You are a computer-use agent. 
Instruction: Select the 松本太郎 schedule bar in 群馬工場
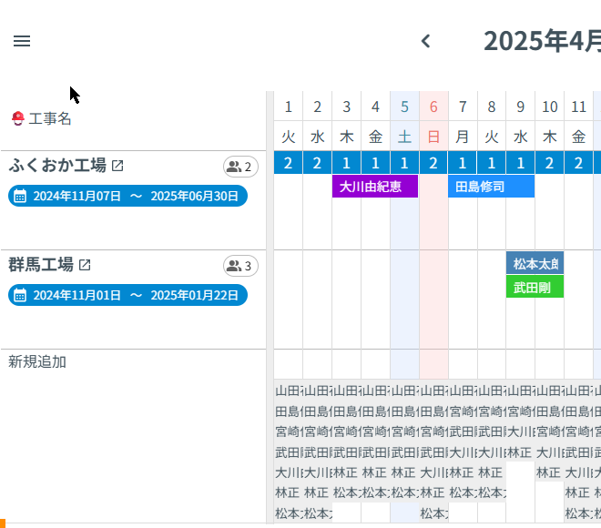[535, 263]
